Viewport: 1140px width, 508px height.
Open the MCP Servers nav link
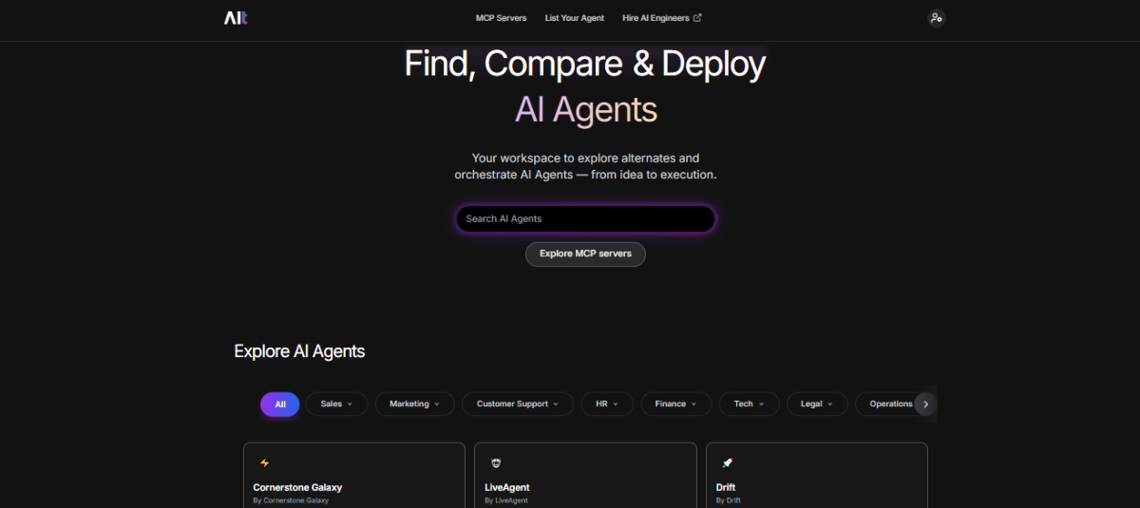(501, 18)
